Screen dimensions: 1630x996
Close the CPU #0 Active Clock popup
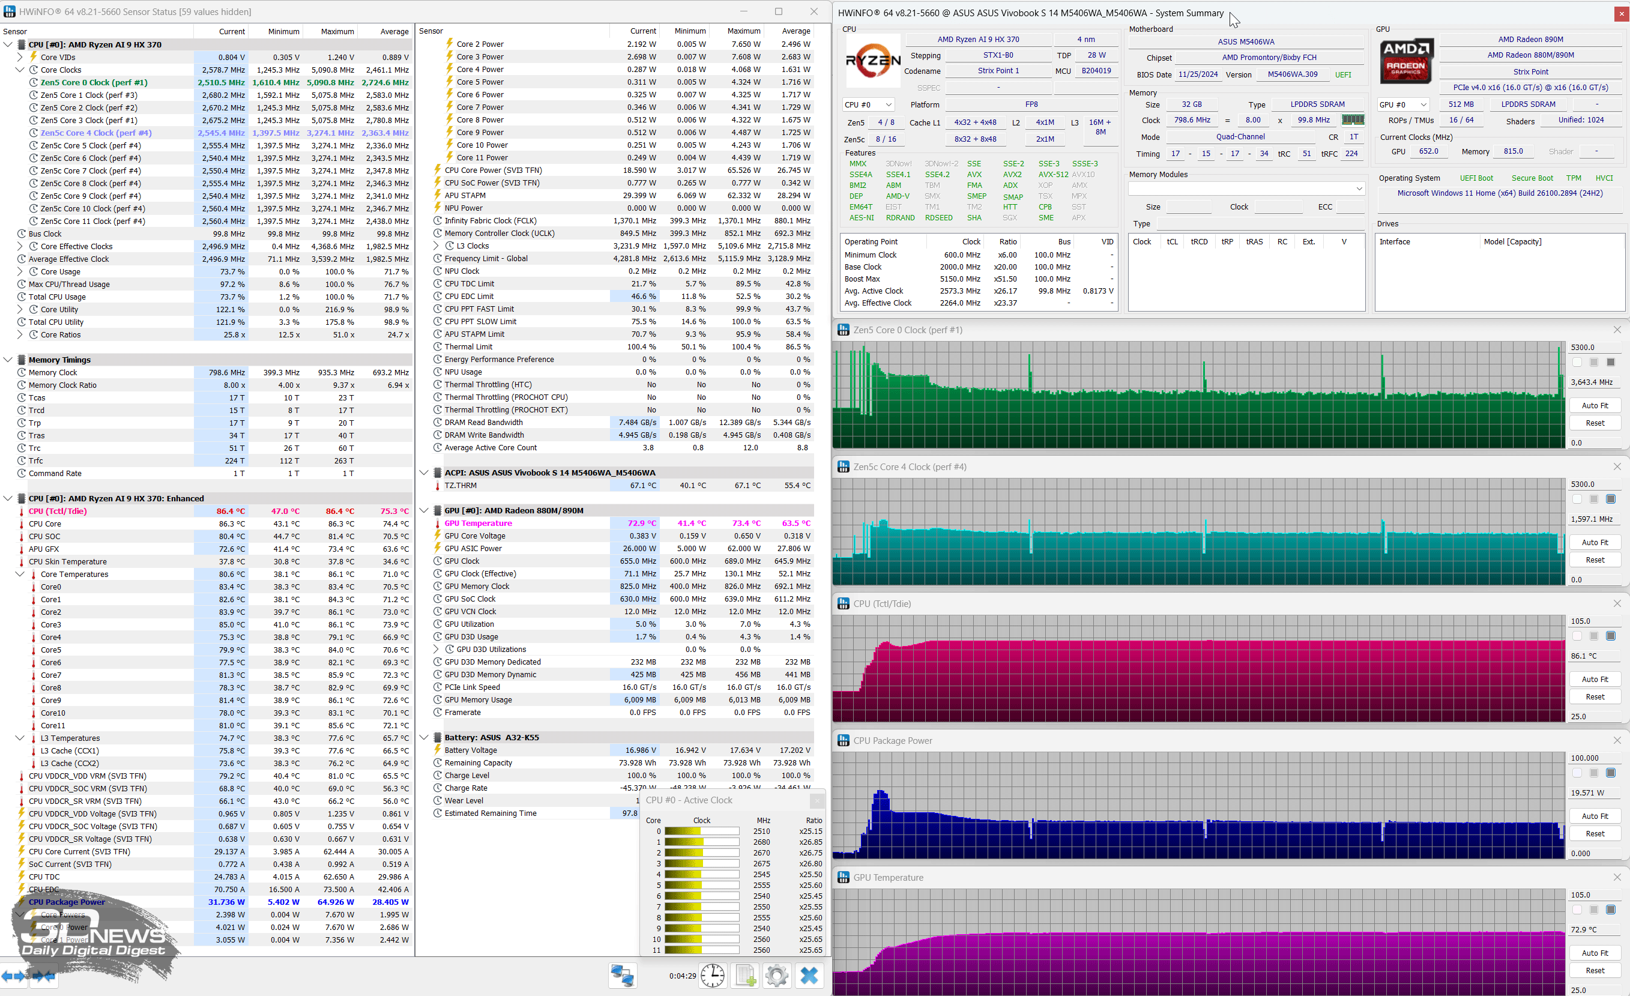pos(817,801)
